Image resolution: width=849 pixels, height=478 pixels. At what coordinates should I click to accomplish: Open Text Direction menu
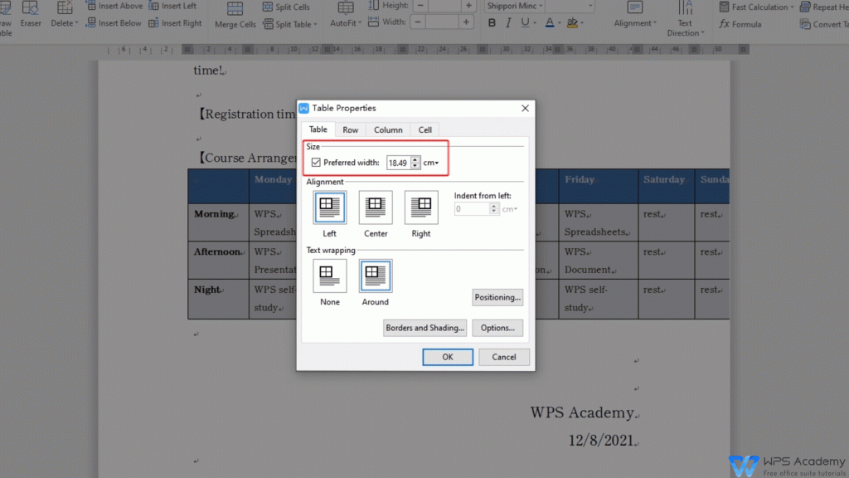(x=685, y=19)
